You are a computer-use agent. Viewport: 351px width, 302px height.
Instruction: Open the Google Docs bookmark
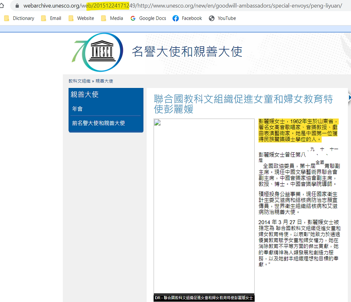pyautogui.click(x=148, y=18)
